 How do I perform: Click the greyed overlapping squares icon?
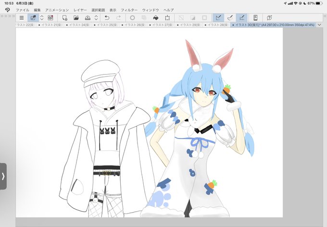tap(144, 18)
